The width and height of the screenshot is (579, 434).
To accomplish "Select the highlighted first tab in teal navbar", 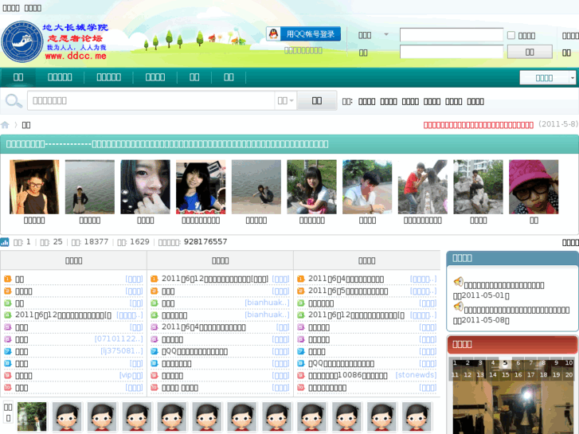I will [18, 76].
